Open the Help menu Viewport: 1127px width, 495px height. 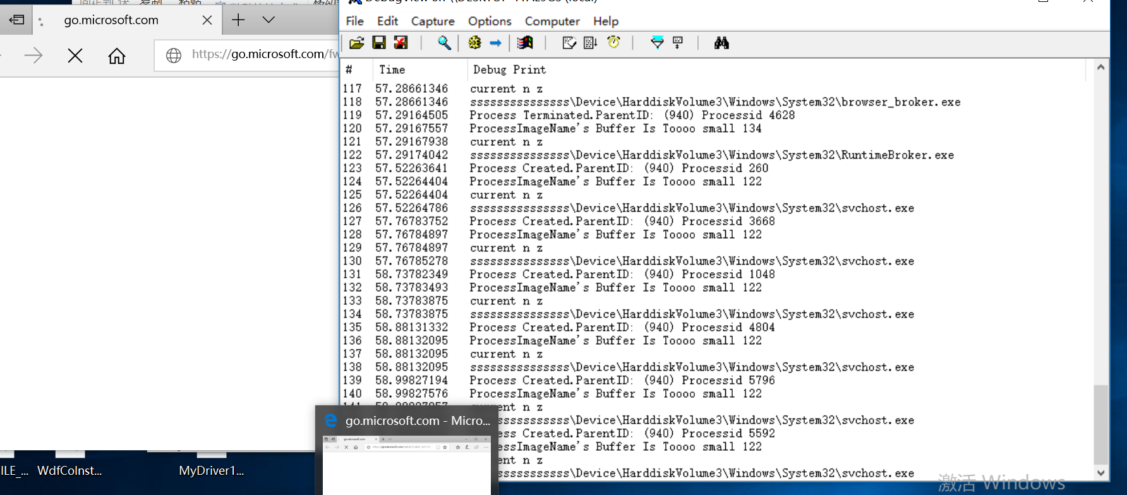coord(606,21)
